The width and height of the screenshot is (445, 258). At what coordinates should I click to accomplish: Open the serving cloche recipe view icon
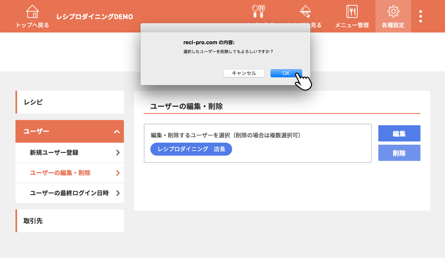click(x=305, y=11)
